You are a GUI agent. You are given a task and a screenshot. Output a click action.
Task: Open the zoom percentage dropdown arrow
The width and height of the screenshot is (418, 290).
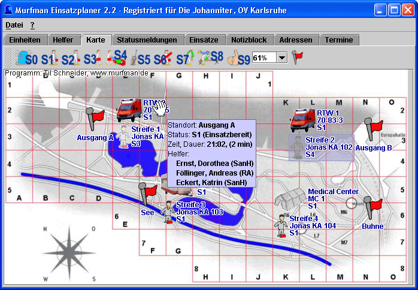pyautogui.click(x=282, y=58)
